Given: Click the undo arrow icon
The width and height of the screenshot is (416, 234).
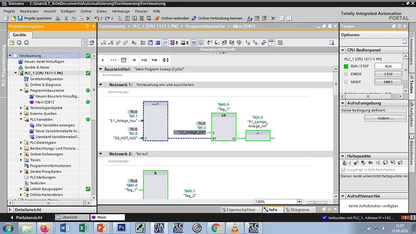Looking at the screenshot, I should [96, 18].
